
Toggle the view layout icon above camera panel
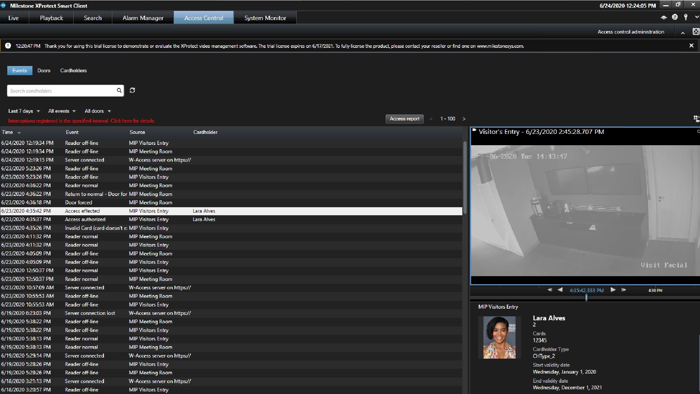point(696,119)
